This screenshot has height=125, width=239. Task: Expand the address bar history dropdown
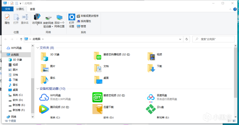(x=180, y=39)
